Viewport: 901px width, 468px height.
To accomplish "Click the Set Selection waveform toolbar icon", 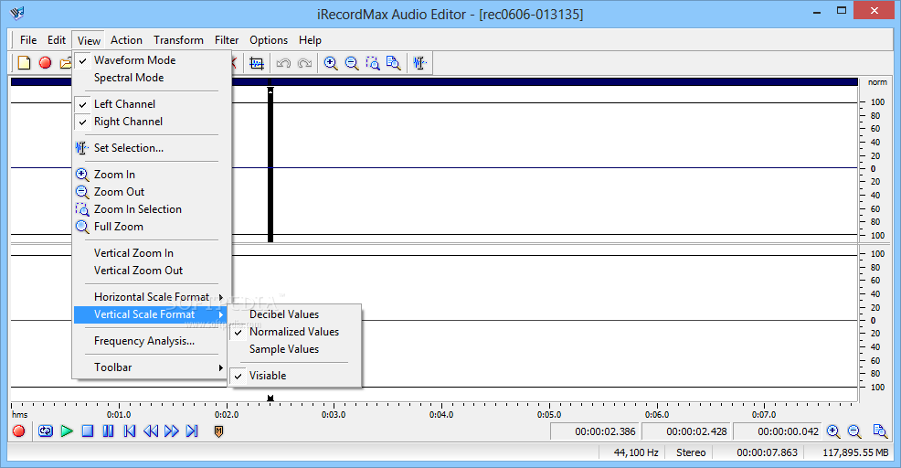I will point(420,63).
